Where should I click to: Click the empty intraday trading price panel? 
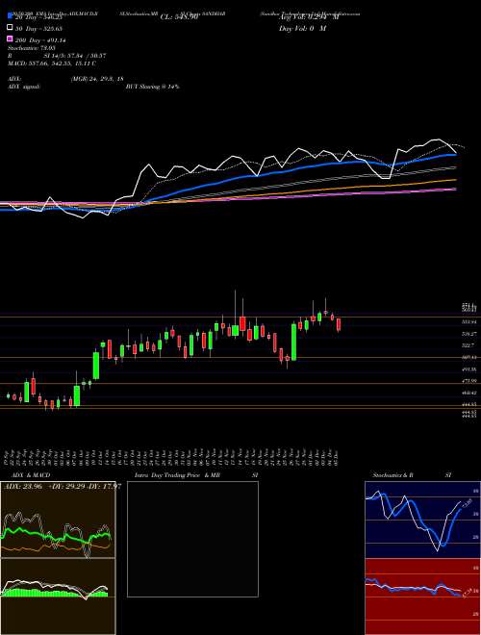click(x=192, y=539)
